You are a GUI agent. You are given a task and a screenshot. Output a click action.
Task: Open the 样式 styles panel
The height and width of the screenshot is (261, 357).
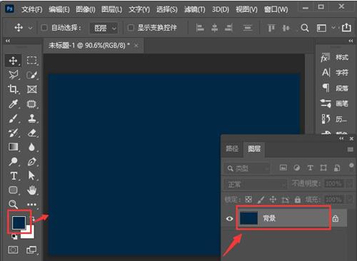tap(334, 58)
